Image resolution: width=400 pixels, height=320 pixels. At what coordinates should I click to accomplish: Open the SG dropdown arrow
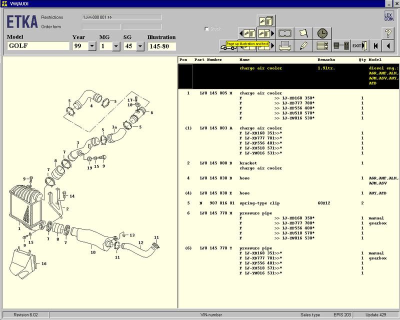point(140,46)
